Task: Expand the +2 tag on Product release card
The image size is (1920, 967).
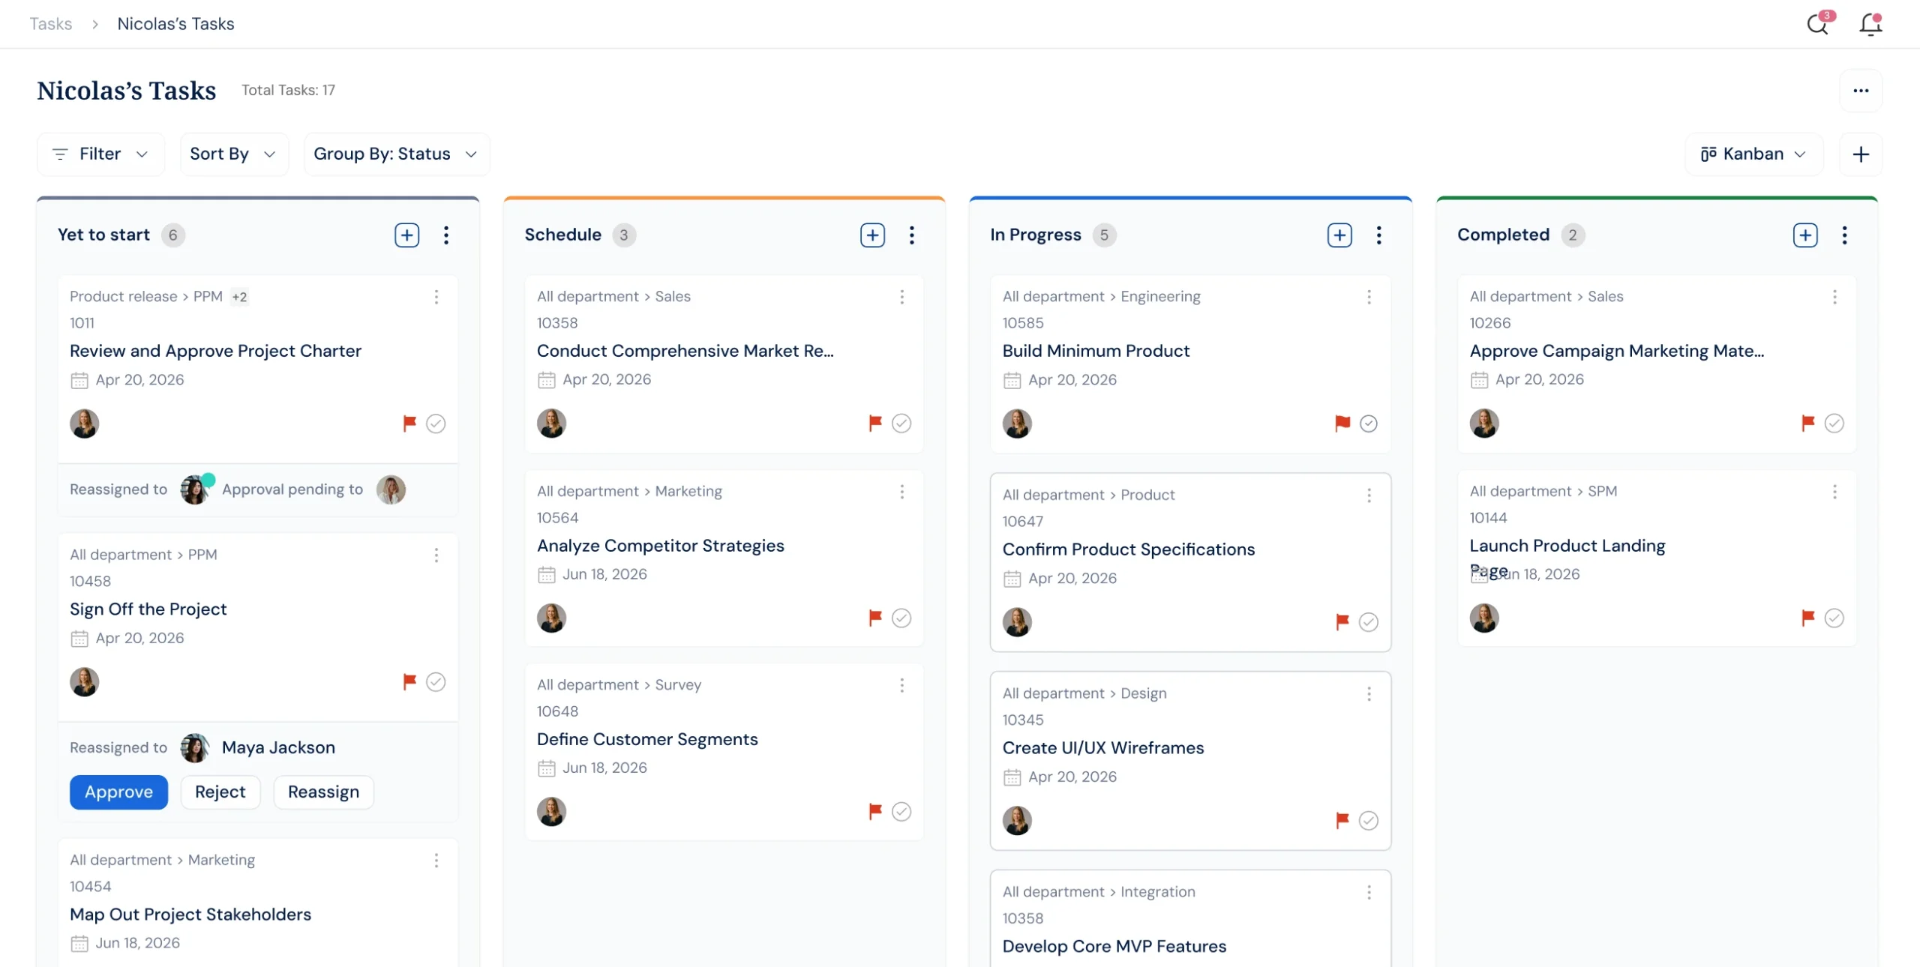Action: coord(239,297)
